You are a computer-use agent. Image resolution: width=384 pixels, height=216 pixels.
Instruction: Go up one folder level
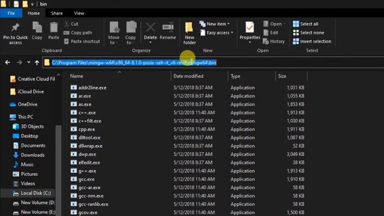click(x=37, y=62)
